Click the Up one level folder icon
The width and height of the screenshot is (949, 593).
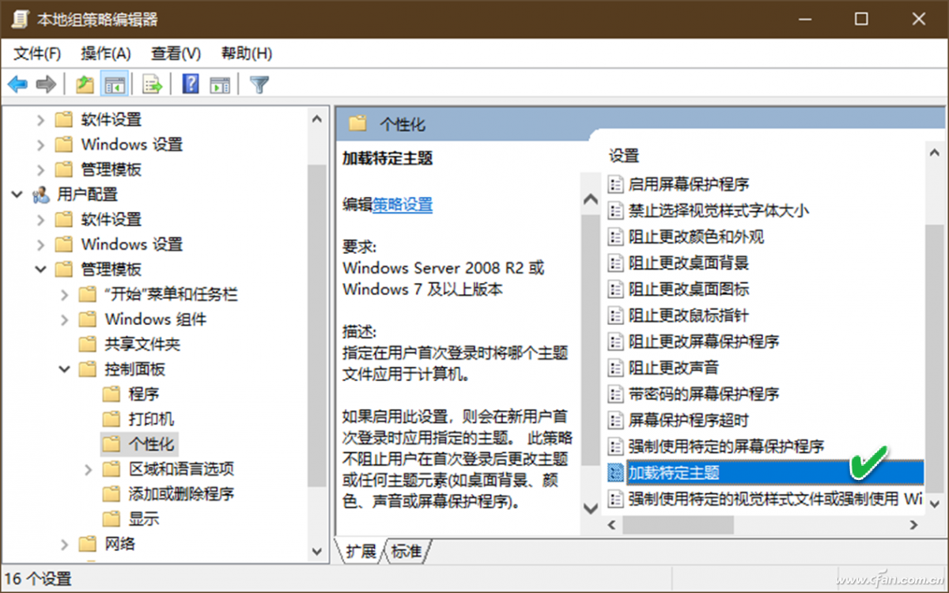[85, 84]
